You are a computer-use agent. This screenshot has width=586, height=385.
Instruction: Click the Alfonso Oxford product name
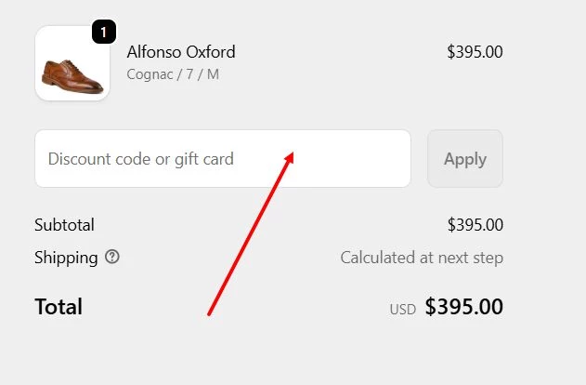point(181,51)
